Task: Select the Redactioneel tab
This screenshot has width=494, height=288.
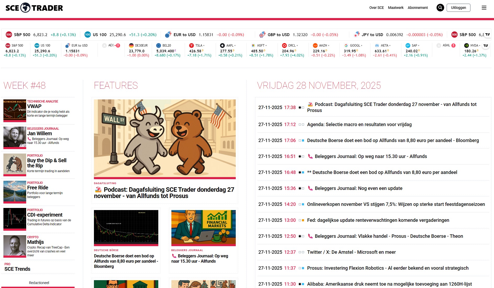Action: click(x=39, y=283)
